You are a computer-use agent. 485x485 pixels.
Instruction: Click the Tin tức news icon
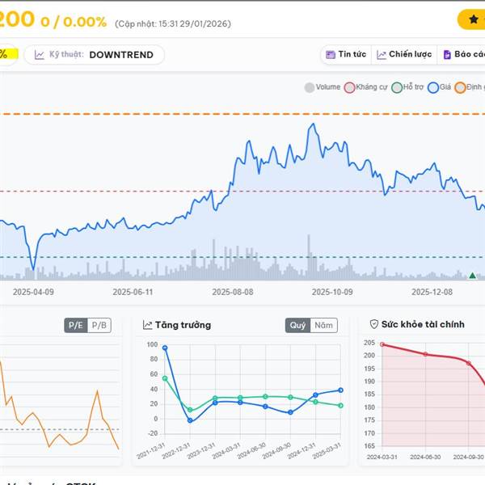[x=330, y=55]
